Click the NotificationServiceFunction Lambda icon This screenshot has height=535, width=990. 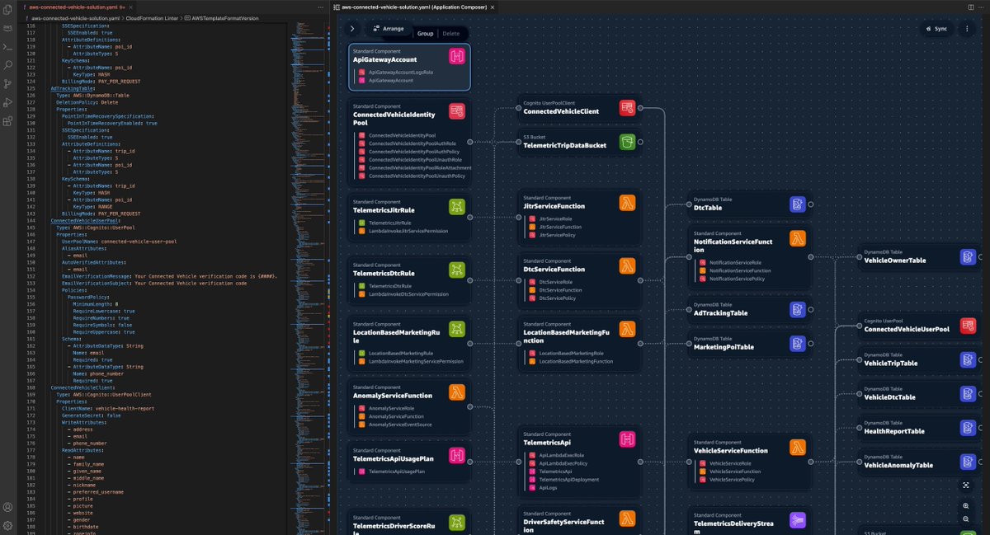tap(798, 238)
